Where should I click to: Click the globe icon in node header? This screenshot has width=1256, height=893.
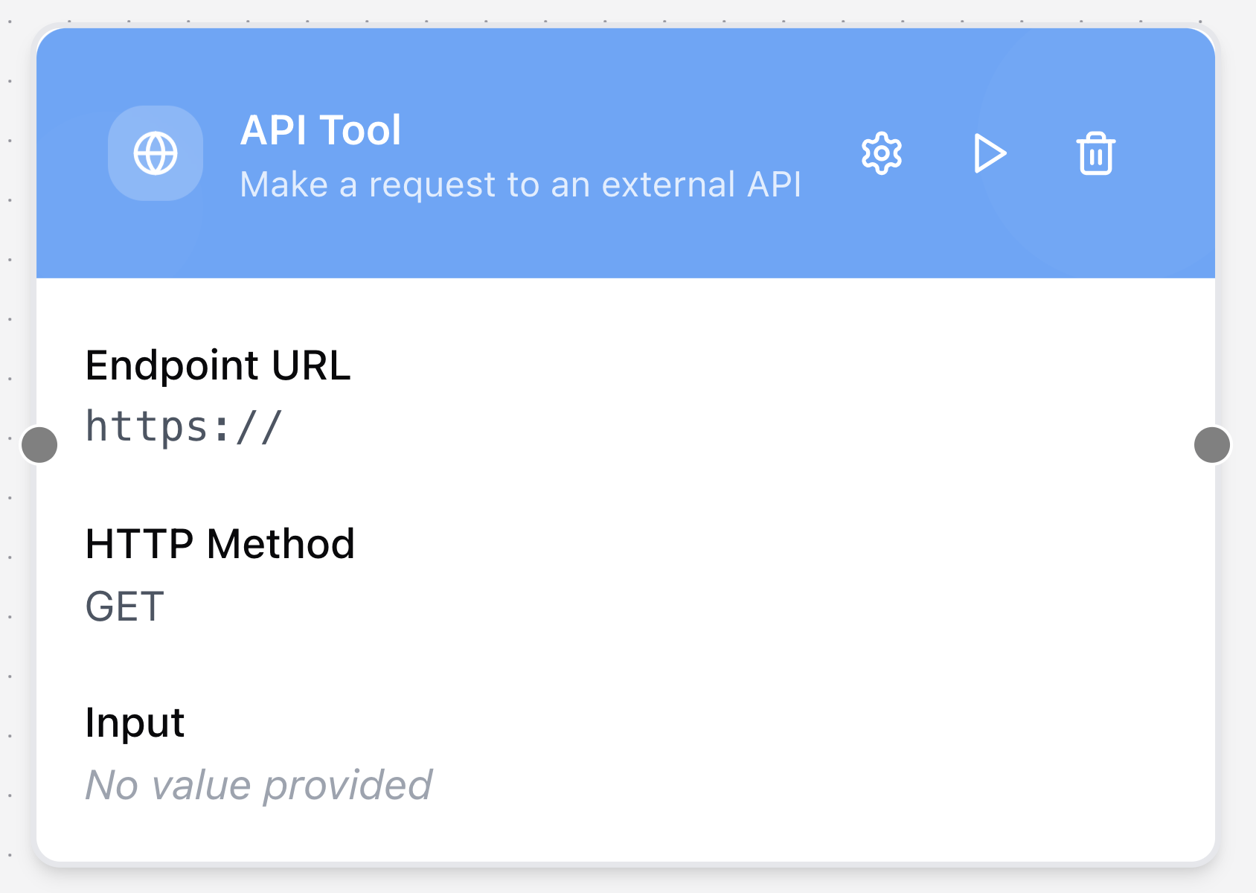(x=156, y=153)
